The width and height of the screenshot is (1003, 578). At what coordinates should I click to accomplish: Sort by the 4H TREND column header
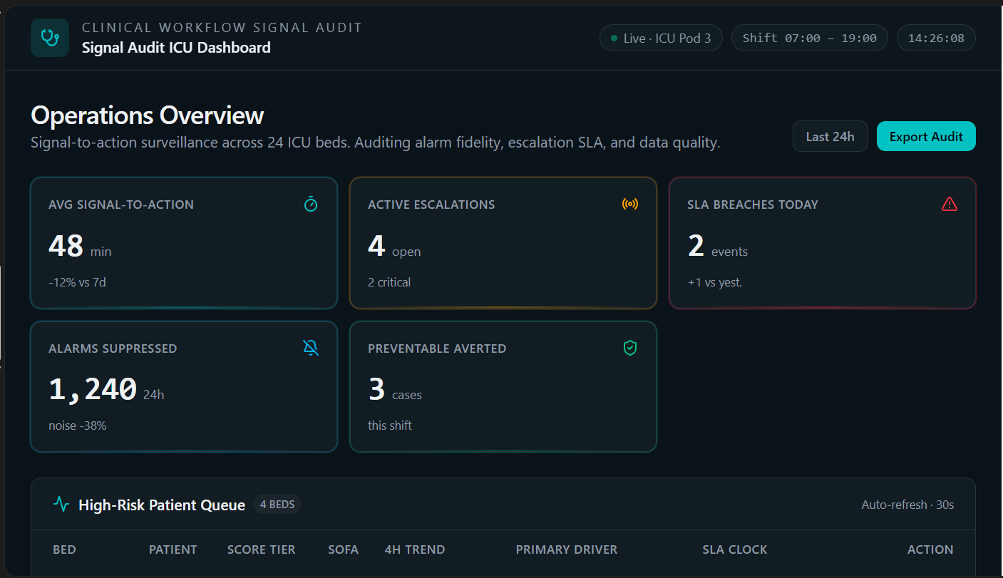click(x=415, y=549)
